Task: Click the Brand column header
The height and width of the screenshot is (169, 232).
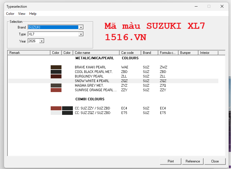Action: (149, 53)
